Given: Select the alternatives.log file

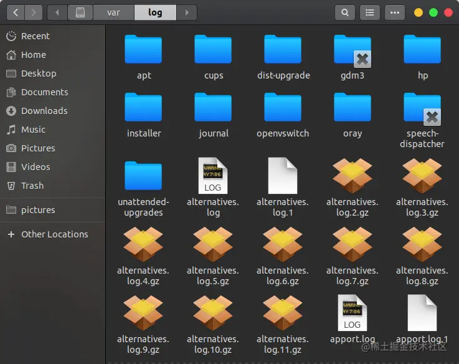Looking at the screenshot, I should pyautogui.click(x=213, y=188).
